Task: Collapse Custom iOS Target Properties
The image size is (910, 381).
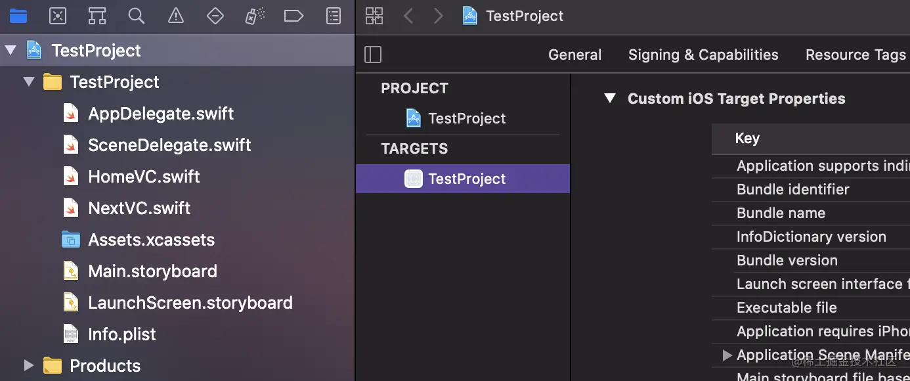Action: [x=609, y=98]
